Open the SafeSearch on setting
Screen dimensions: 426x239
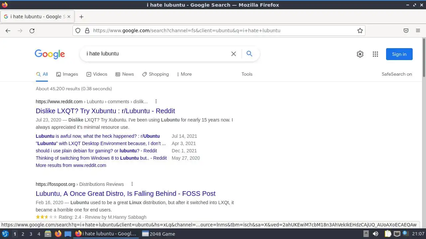pyautogui.click(x=397, y=74)
